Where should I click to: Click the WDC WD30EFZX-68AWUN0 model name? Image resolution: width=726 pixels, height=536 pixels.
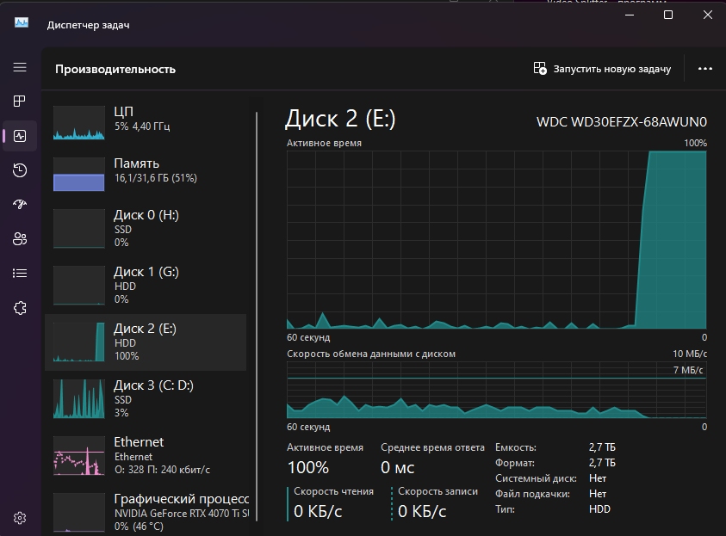click(x=621, y=122)
